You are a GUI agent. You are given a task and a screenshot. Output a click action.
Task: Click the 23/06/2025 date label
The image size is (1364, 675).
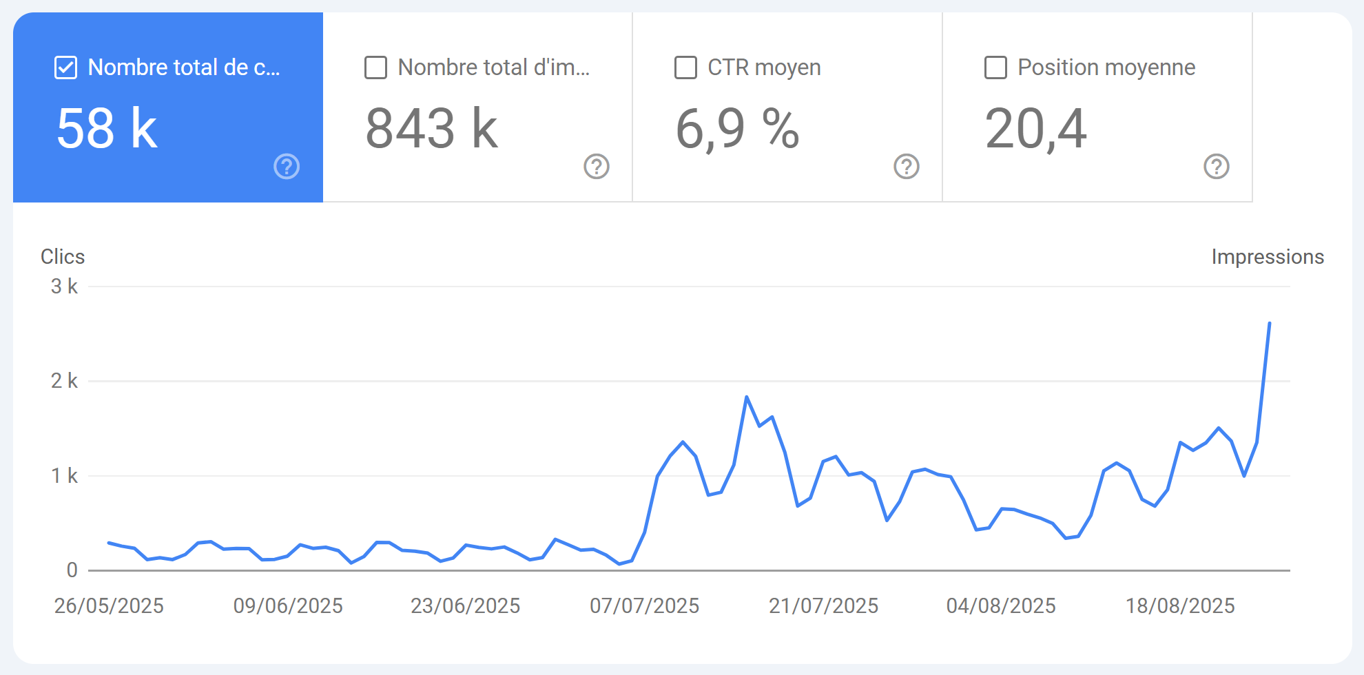tap(466, 605)
